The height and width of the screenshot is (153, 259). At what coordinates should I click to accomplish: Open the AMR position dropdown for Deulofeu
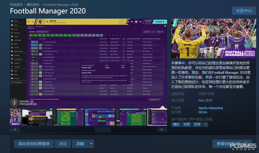(x=34, y=57)
